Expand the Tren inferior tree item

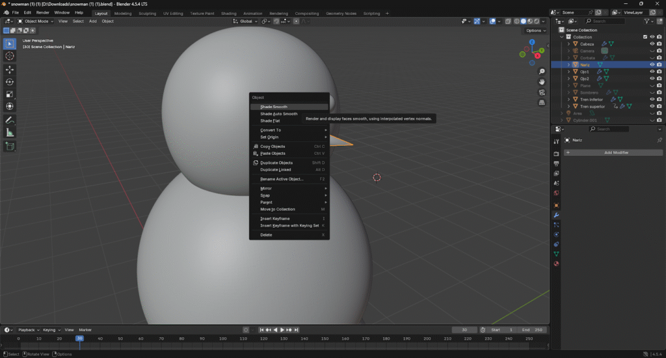(x=568, y=100)
